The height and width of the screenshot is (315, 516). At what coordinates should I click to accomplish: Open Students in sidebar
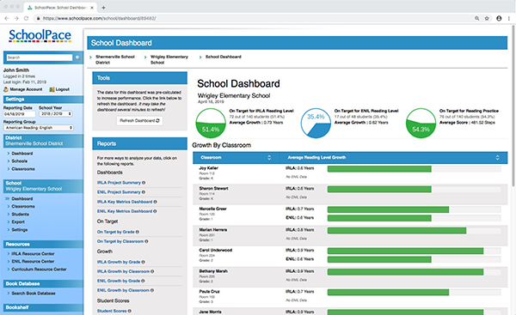[20, 215]
